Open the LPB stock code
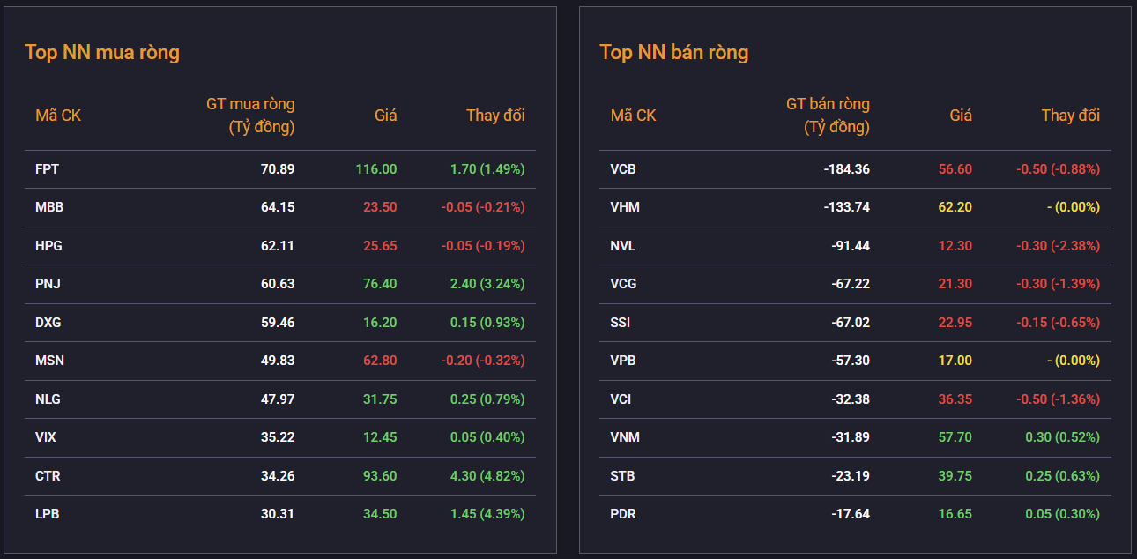This screenshot has height=559, width=1137. pyautogui.click(x=48, y=514)
